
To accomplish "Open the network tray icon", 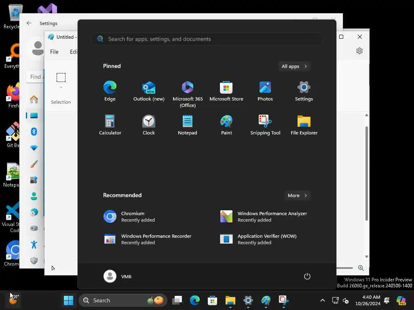I will pyautogui.click(x=335, y=300).
